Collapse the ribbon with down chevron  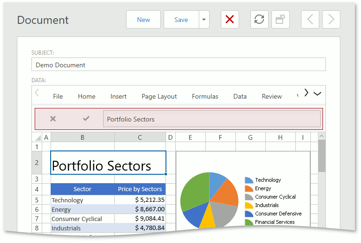point(317,93)
